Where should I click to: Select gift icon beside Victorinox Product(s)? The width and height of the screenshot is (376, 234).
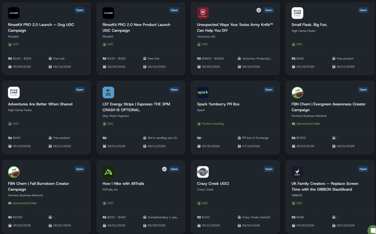(x=239, y=58)
